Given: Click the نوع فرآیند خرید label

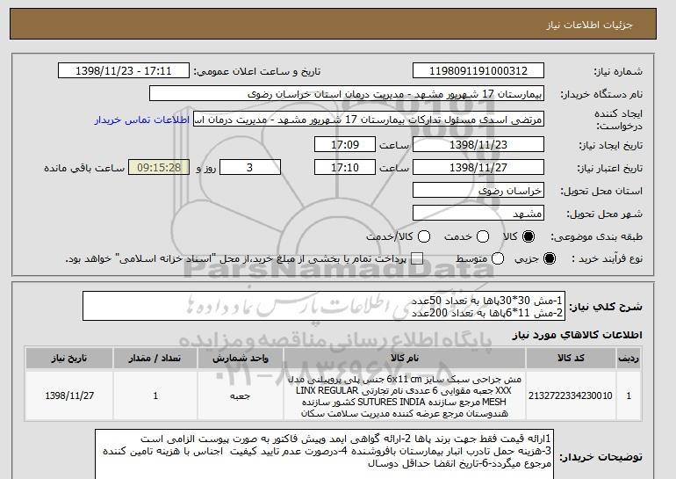Looking at the screenshot, I should click(607, 258).
